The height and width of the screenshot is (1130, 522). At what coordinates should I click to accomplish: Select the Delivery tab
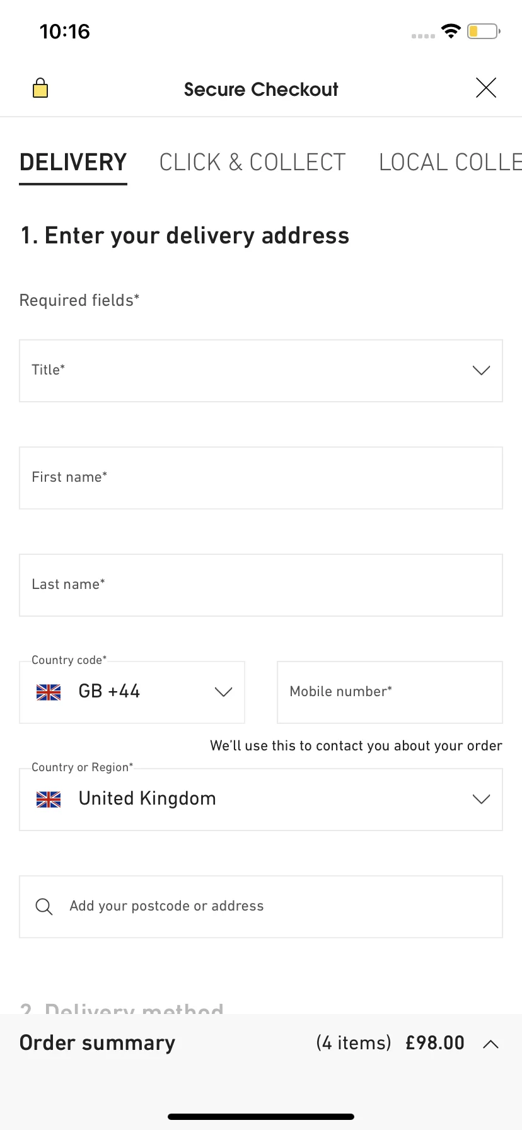tap(73, 162)
